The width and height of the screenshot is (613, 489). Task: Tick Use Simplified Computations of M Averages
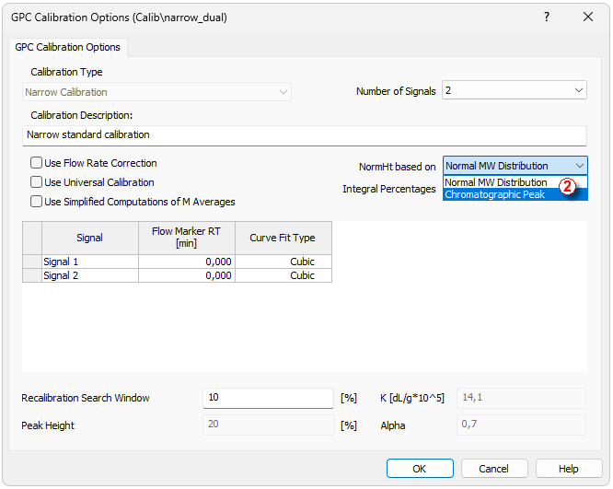coord(37,202)
